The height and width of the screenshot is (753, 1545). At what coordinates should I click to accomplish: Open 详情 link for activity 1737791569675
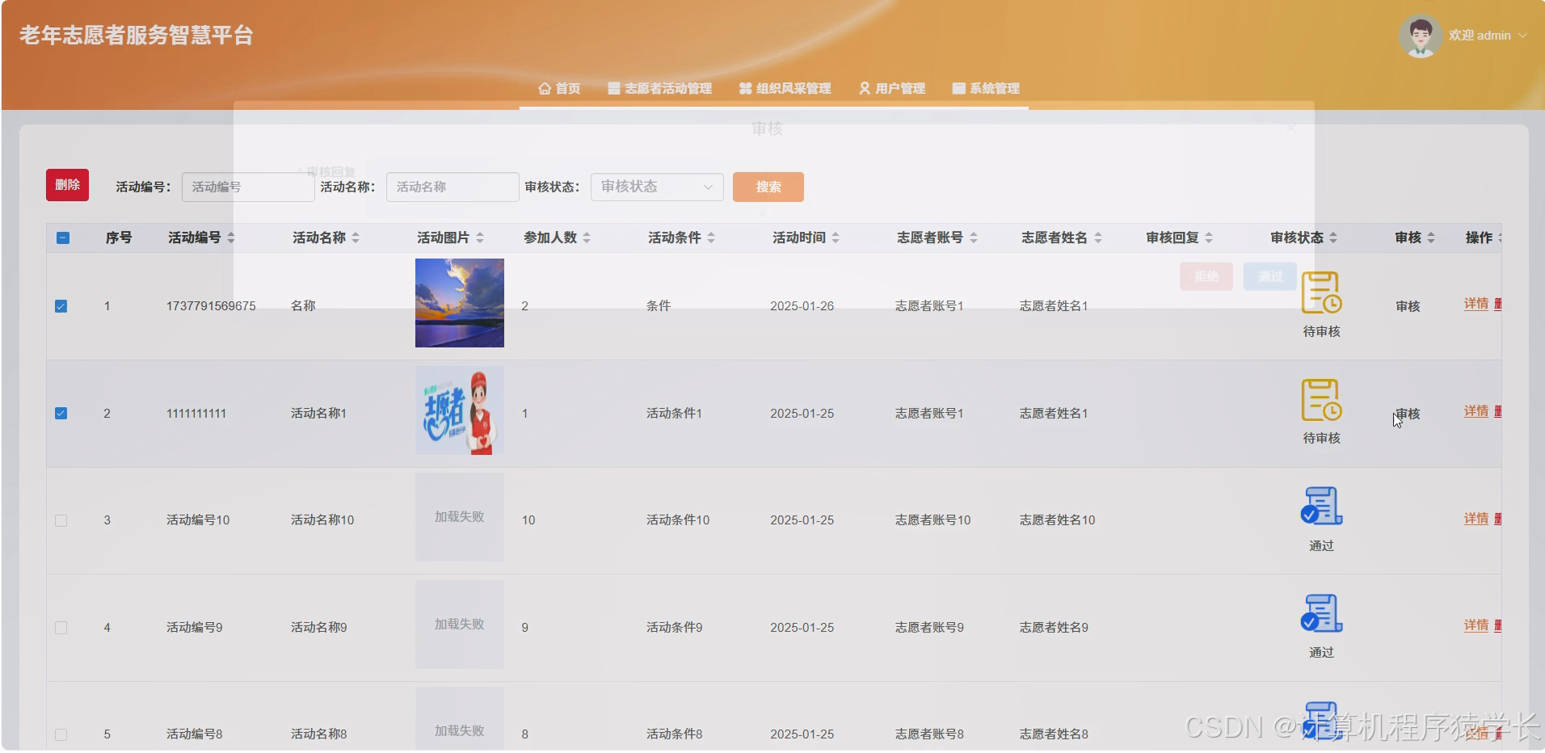(1476, 304)
